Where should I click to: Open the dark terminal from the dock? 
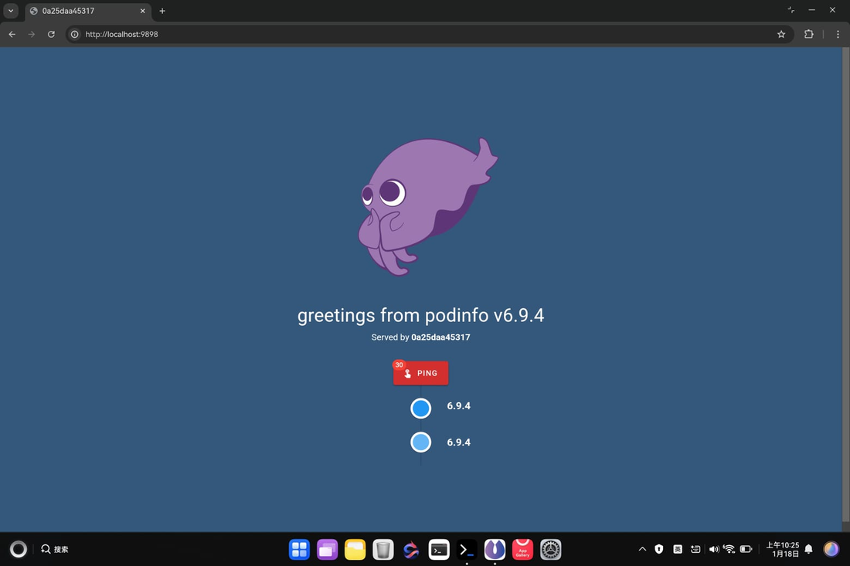(466, 549)
